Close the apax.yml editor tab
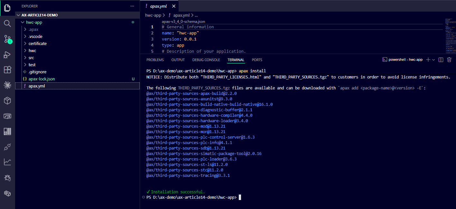This screenshot has height=209, width=456. point(174,6)
